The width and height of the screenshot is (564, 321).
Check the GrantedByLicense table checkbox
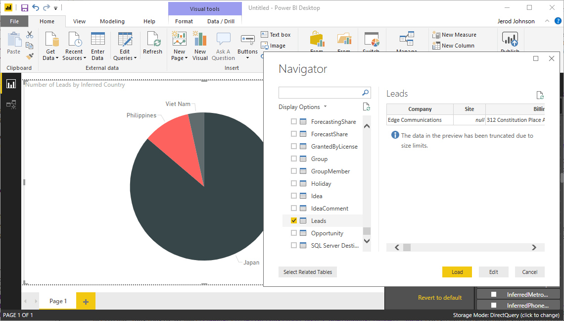pyautogui.click(x=294, y=146)
